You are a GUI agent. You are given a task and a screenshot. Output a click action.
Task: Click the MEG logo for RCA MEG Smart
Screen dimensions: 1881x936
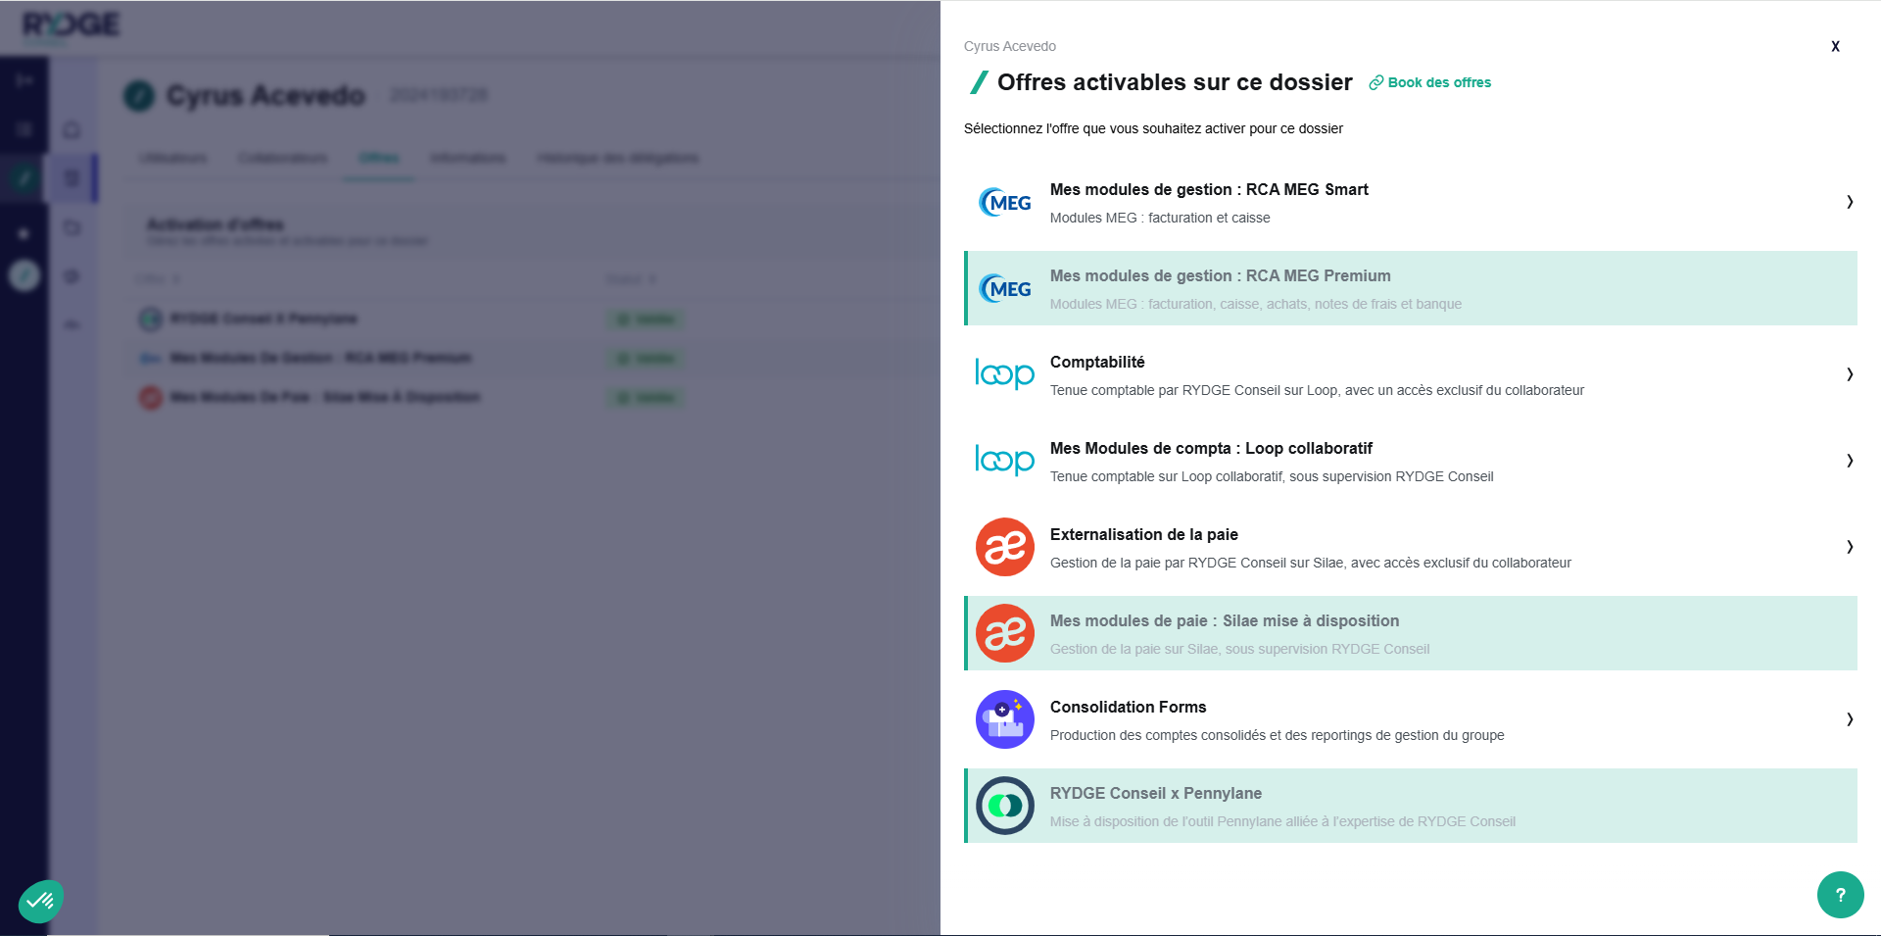pyautogui.click(x=1005, y=202)
